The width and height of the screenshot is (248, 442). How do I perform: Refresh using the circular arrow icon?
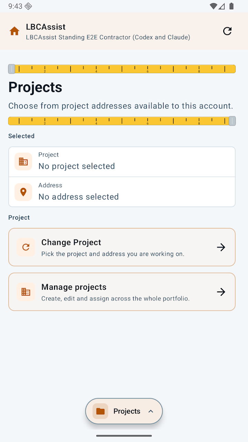[227, 31]
